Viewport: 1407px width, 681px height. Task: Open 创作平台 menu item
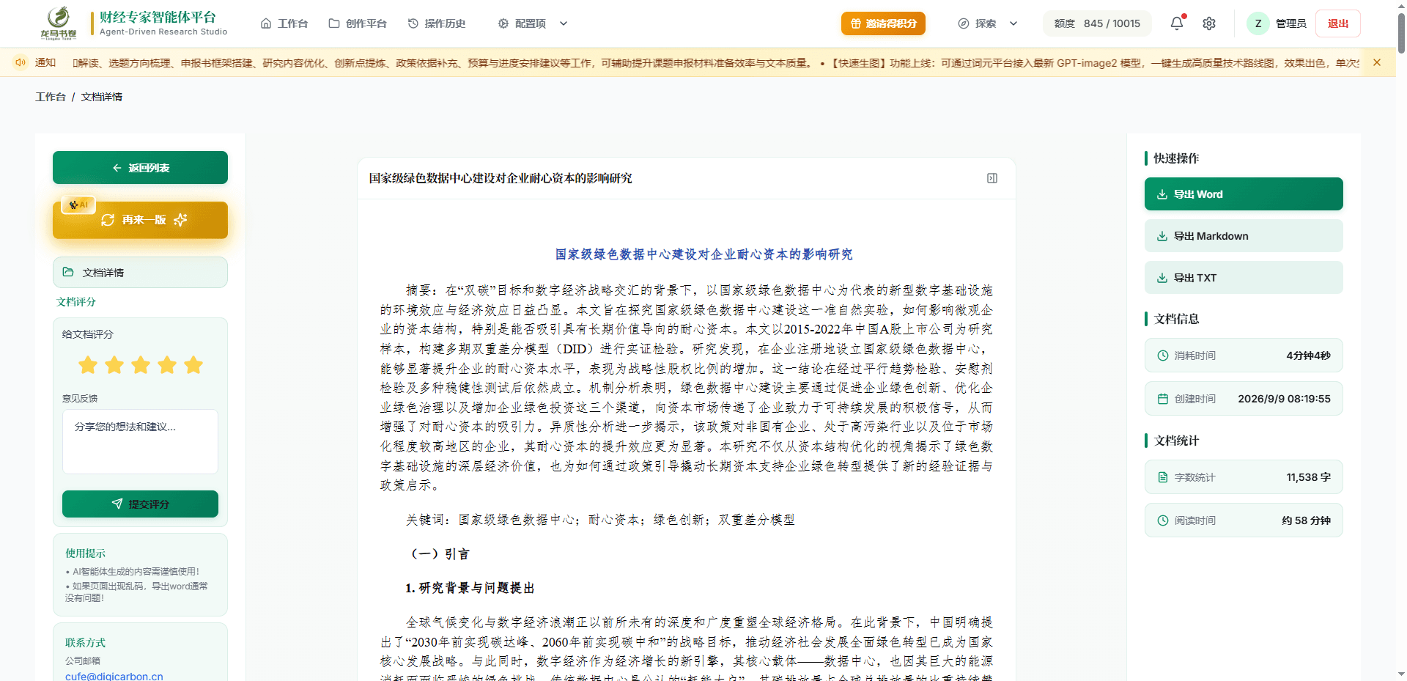pyautogui.click(x=358, y=23)
